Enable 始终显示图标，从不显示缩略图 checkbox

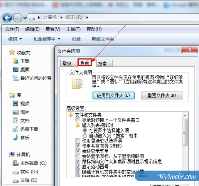click(x=78, y=156)
